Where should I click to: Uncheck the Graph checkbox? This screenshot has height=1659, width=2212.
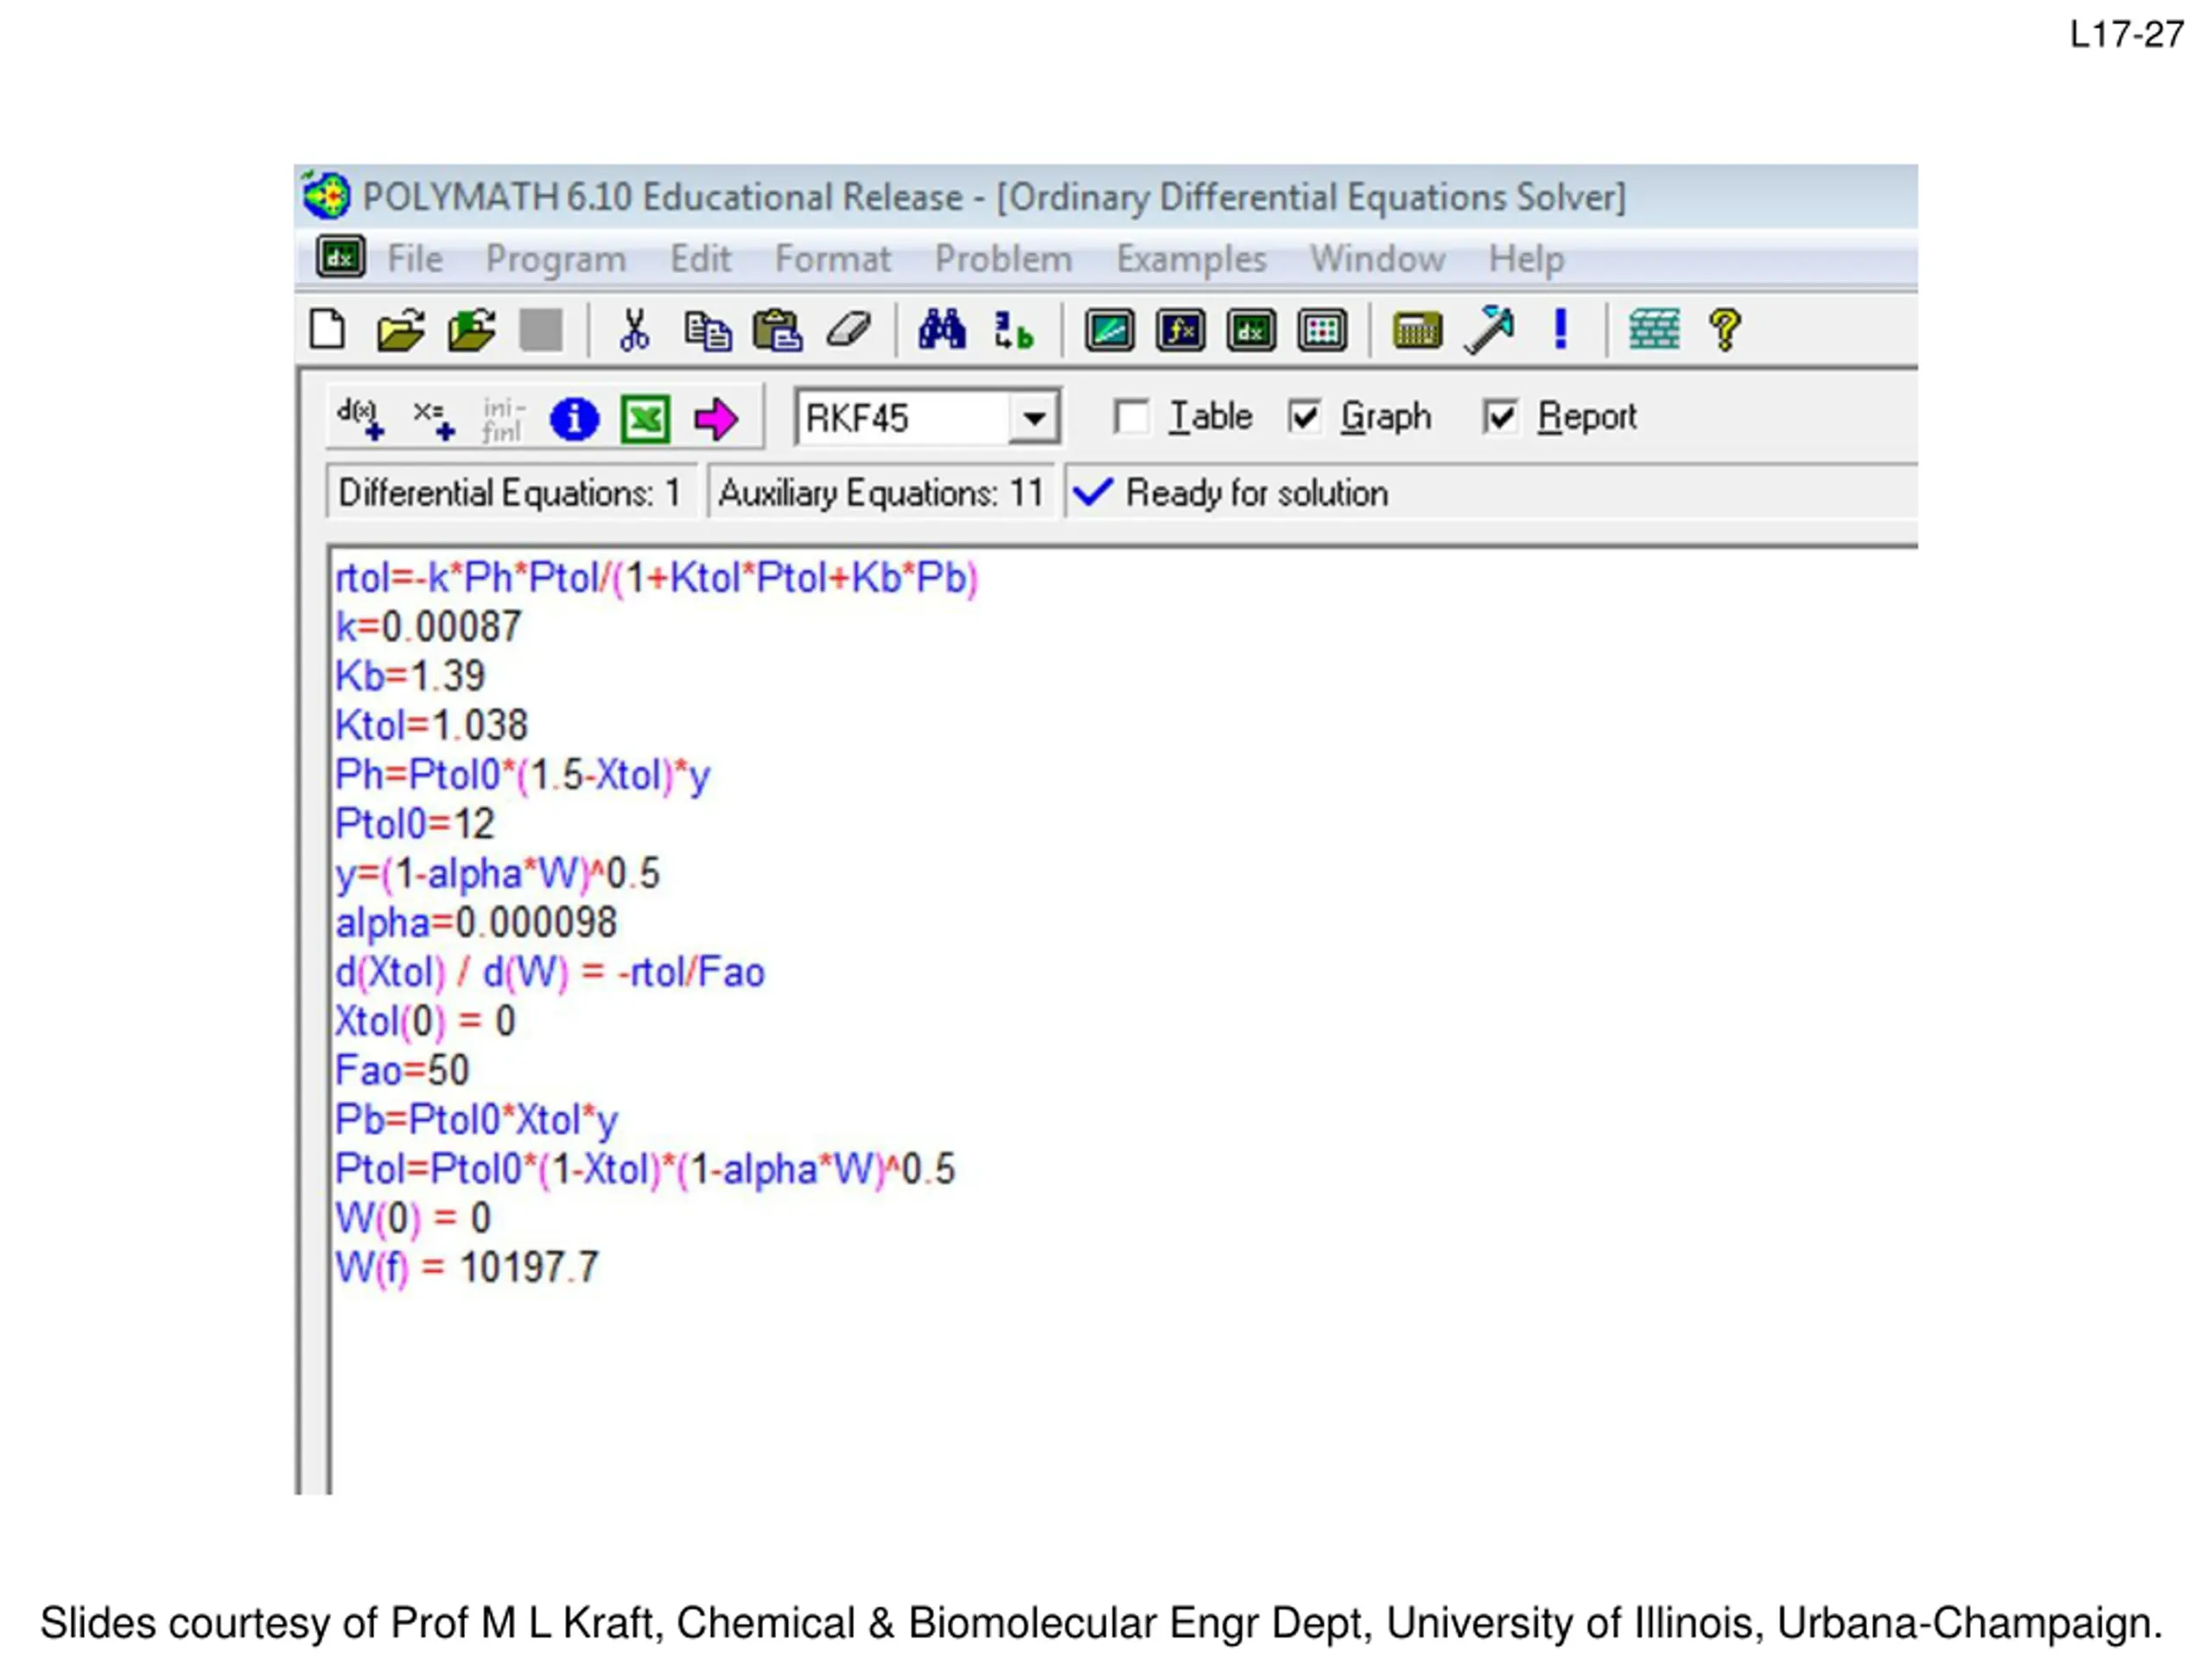1304,417
